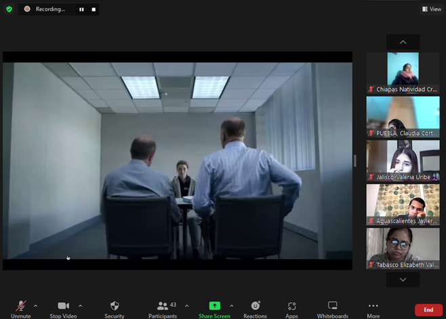Select Jalisco Valeria Uribe video thumbnail
Viewport: 446px width, 319px height.
coord(403,161)
